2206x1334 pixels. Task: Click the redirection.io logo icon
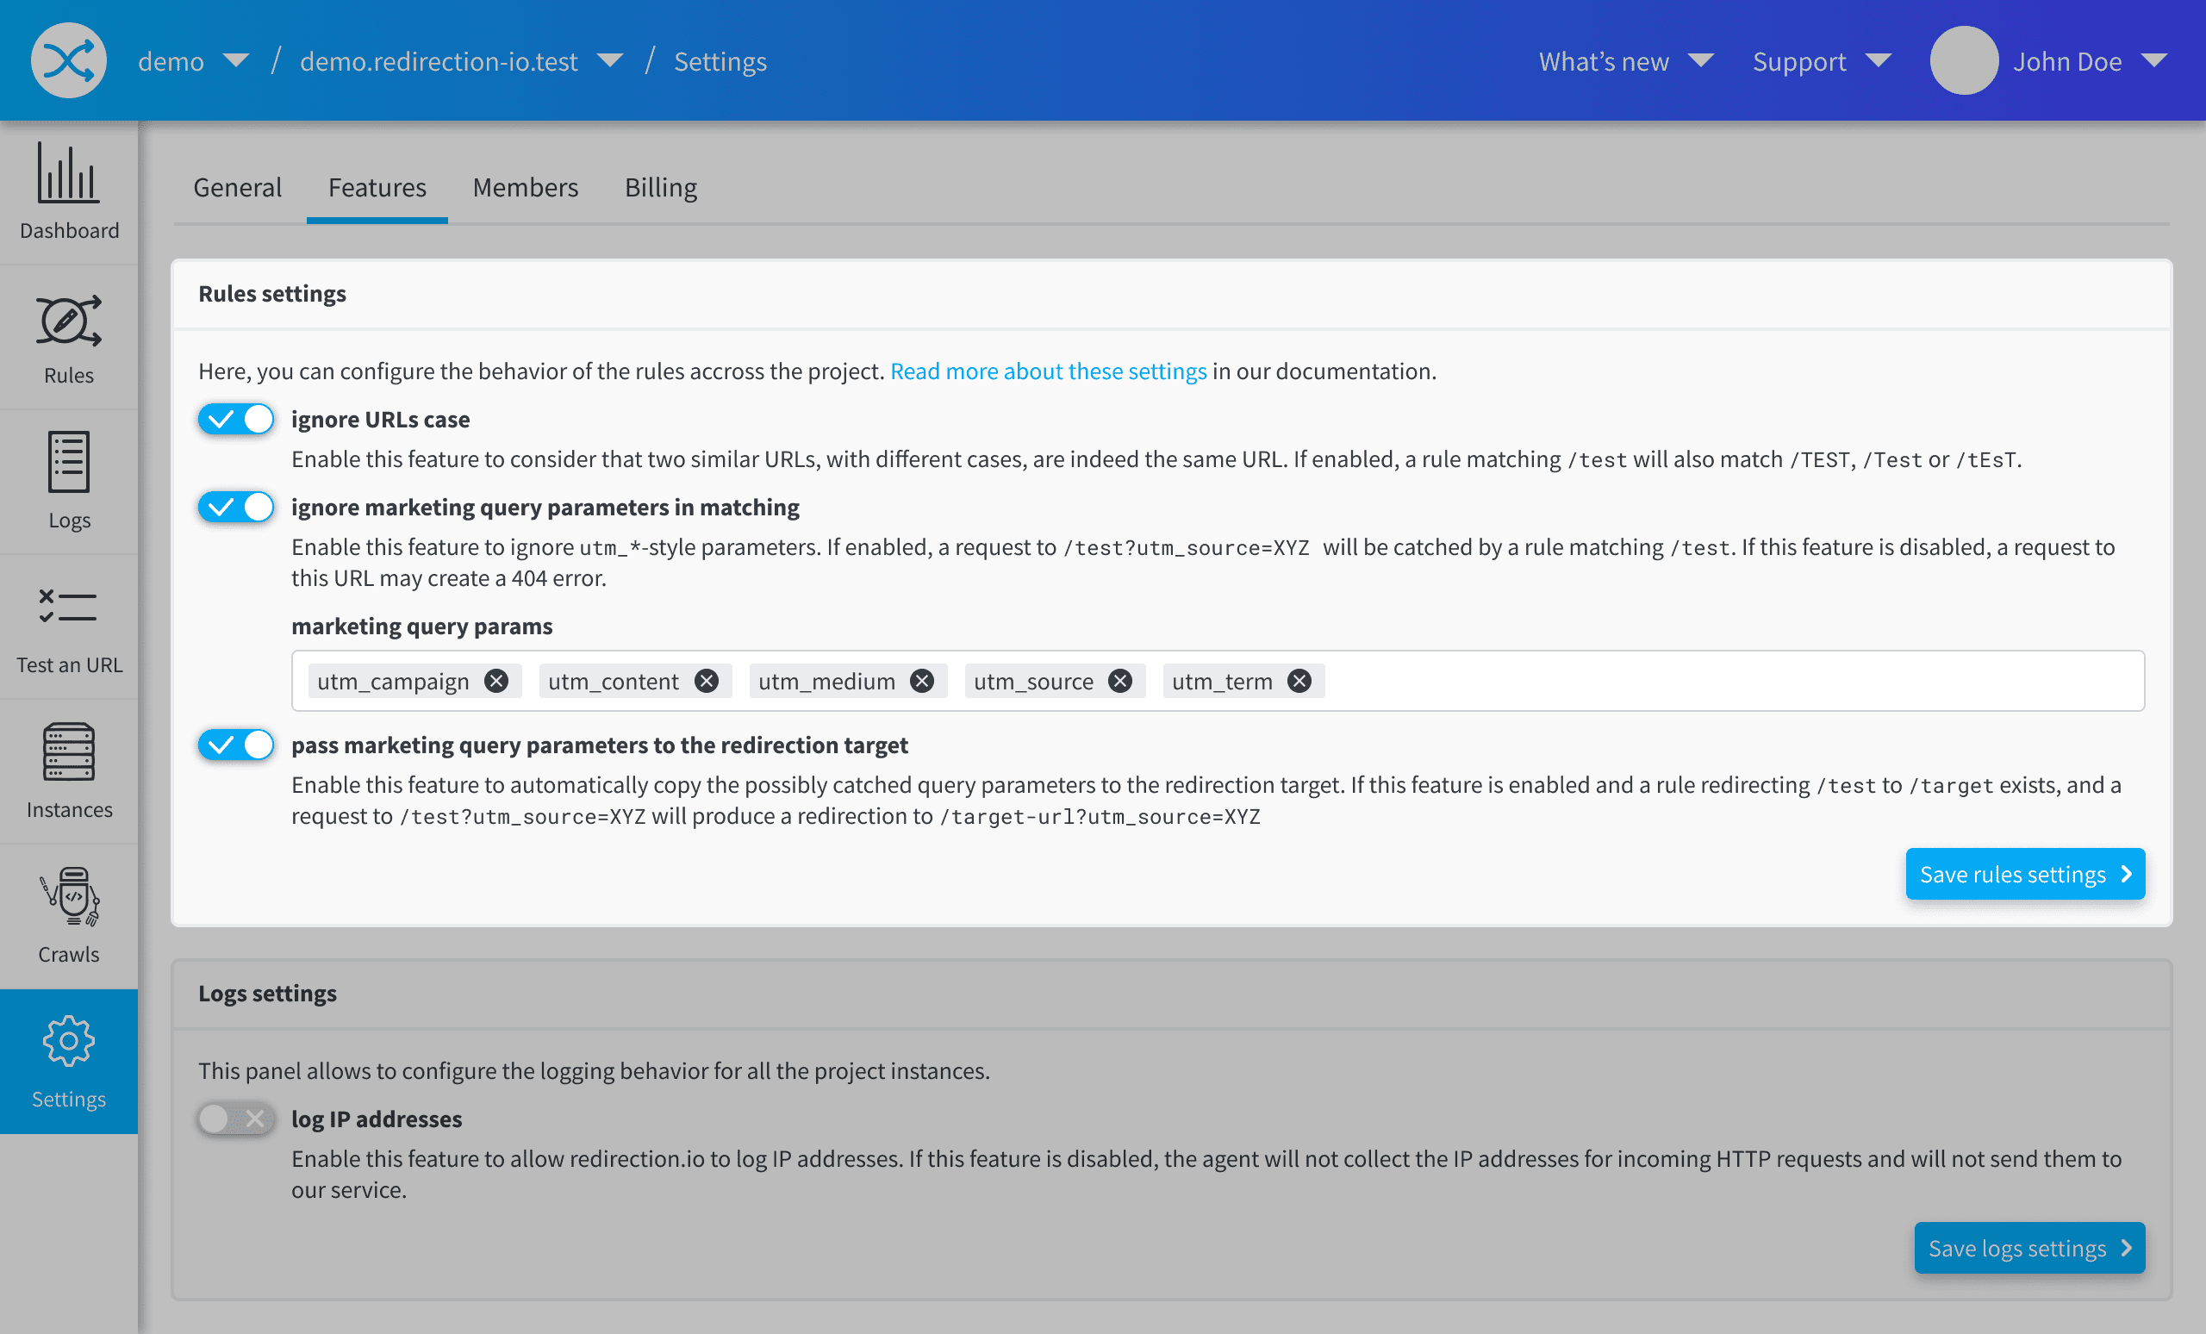[x=69, y=61]
